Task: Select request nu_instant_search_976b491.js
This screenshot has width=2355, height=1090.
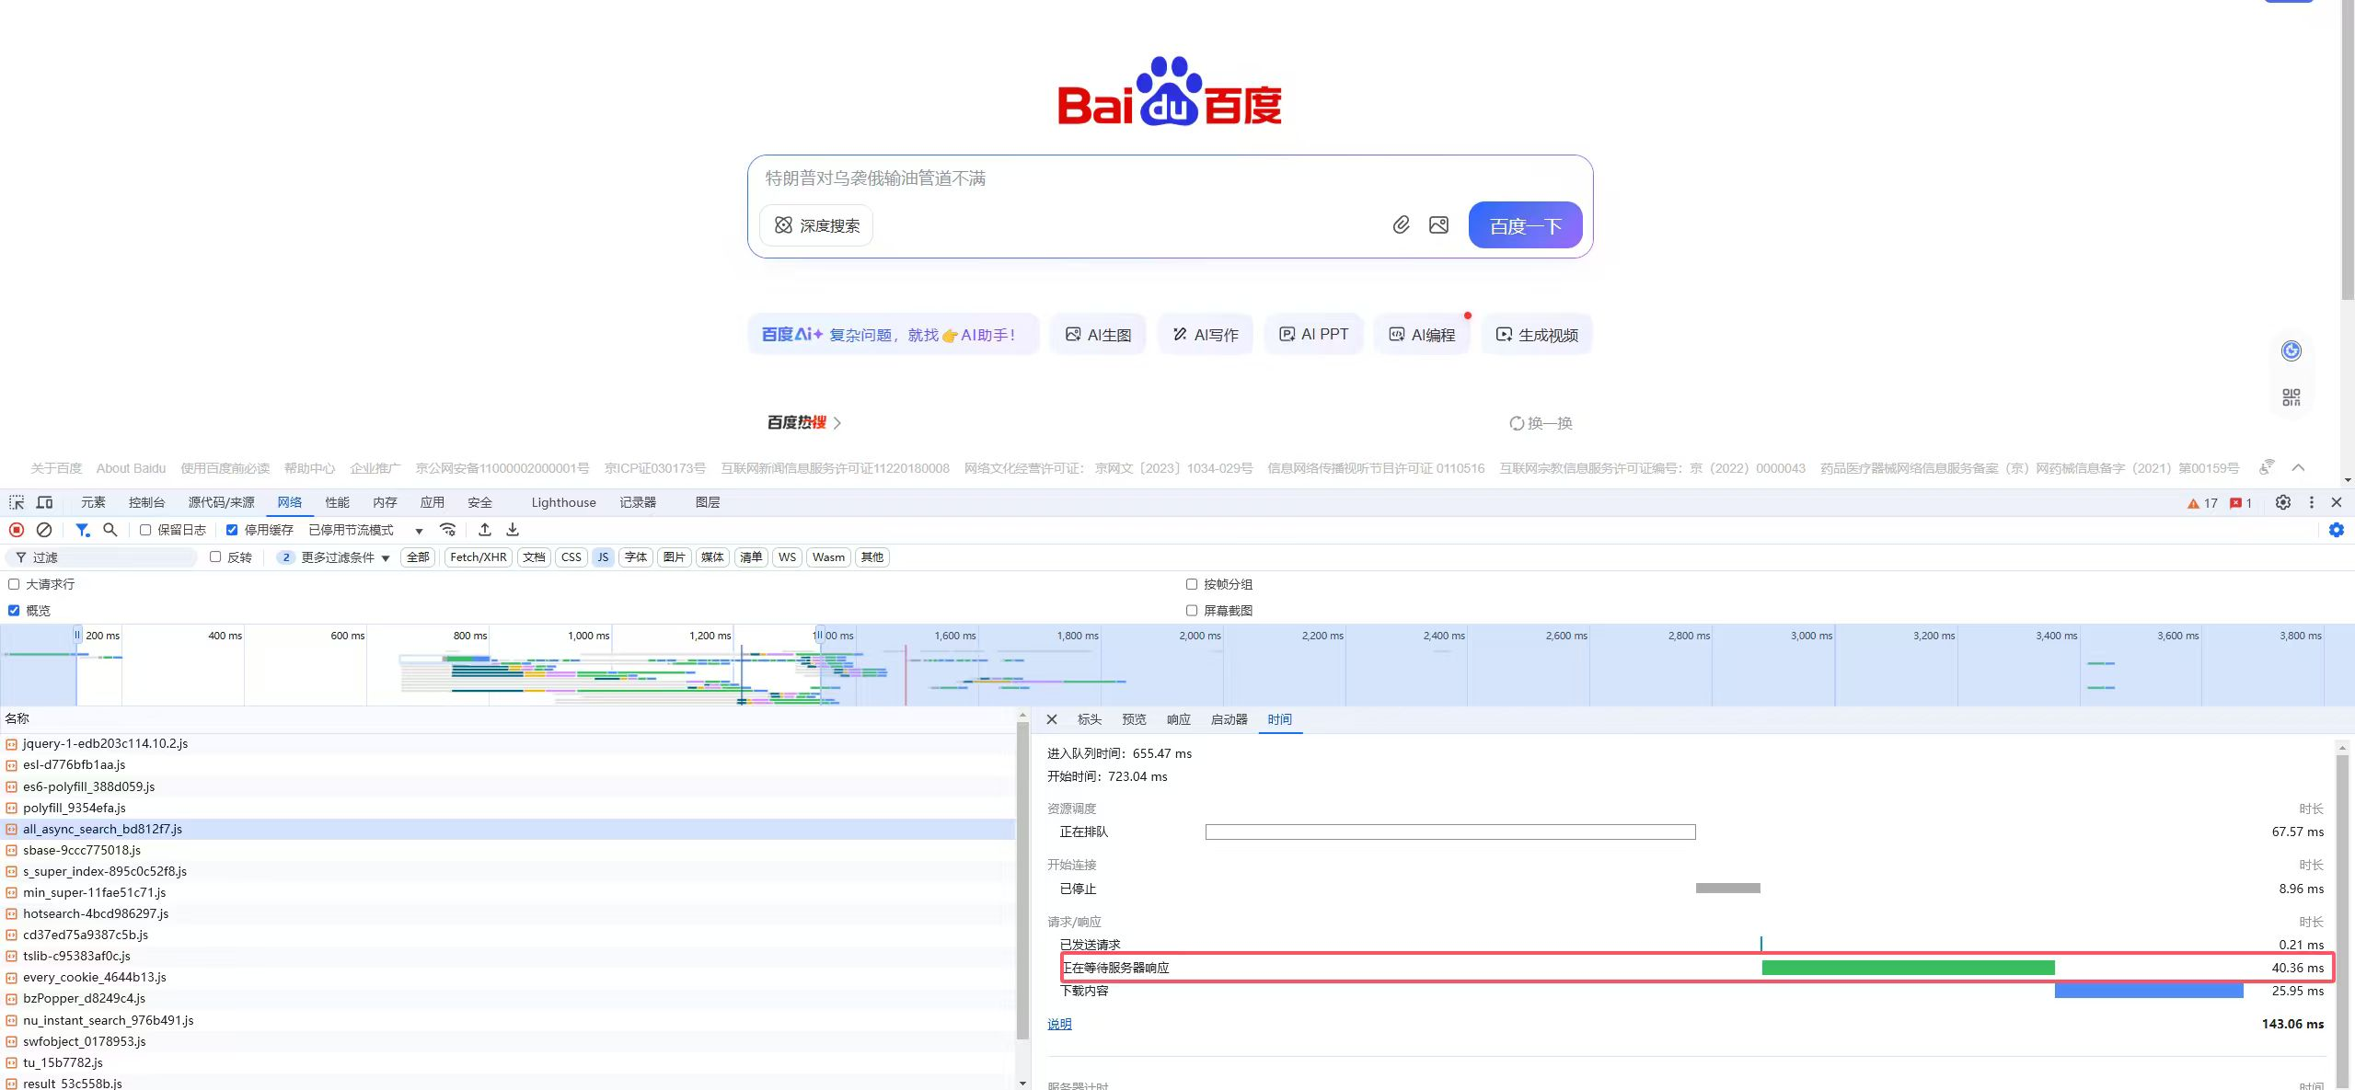Action: 507,1020
